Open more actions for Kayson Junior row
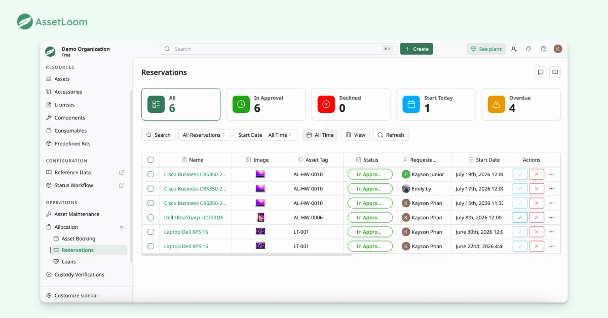 [552, 174]
